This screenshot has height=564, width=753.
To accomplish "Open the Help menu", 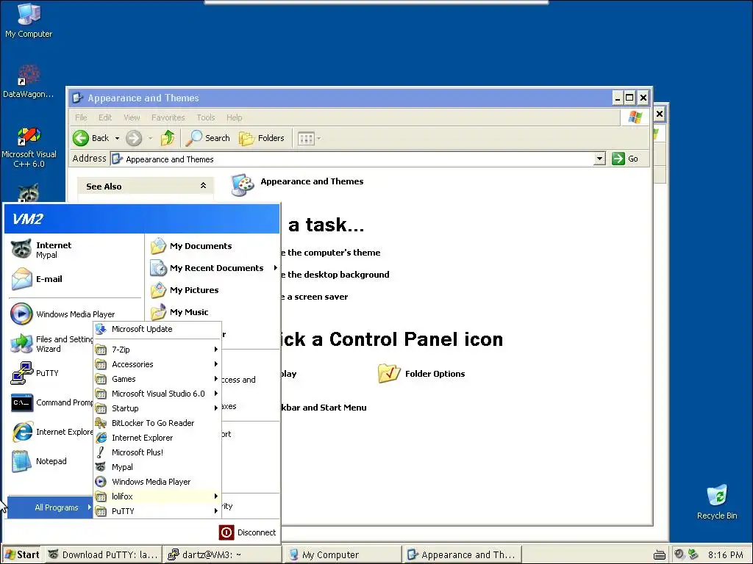I will (235, 117).
